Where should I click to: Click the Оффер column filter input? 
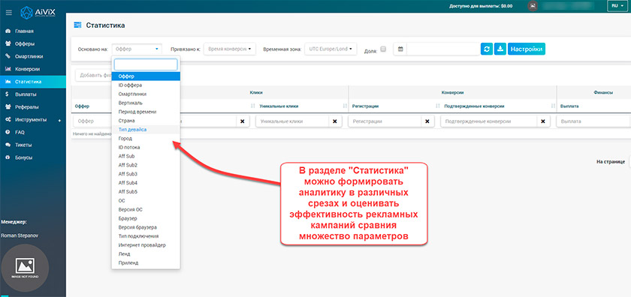(x=92, y=121)
